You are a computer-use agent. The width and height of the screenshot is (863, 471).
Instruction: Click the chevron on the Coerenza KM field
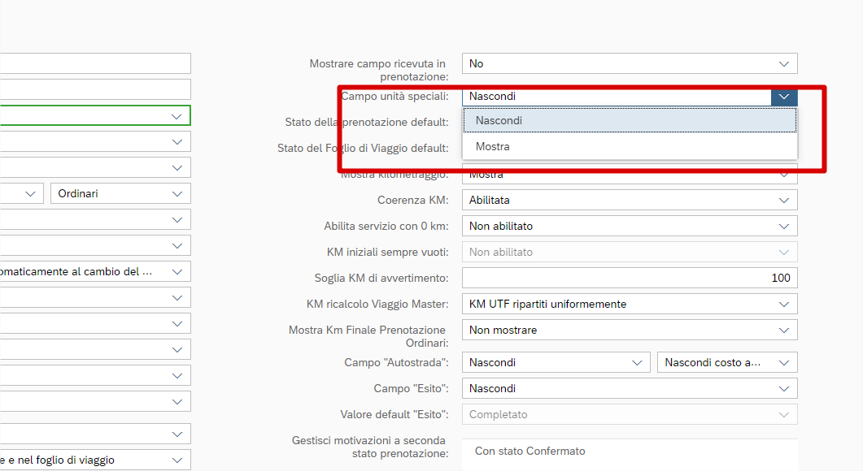coord(783,201)
